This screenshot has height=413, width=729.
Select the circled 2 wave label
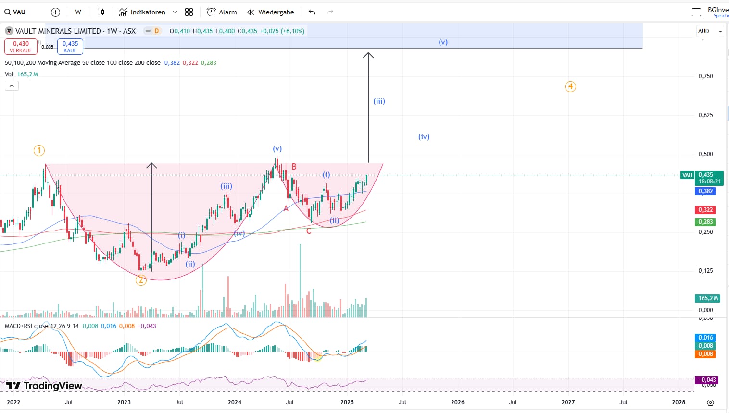(x=141, y=280)
